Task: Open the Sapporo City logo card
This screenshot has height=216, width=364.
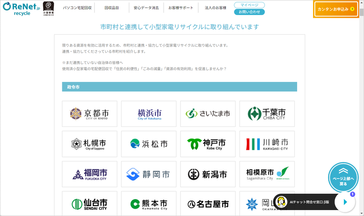Action: coord(90,144)
